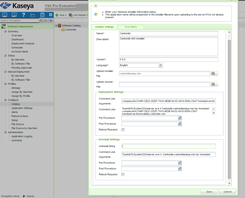Search Pre Procedure in Deployment Settings
This screenshot has height=198, width=245.
point(180,118)
